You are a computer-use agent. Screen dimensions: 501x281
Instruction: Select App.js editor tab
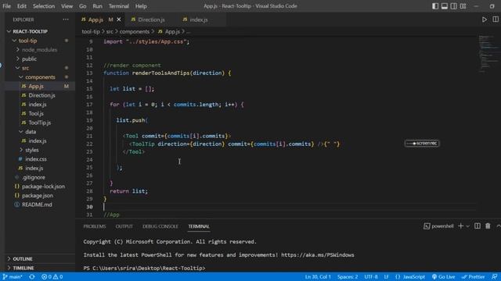point(96,20)
